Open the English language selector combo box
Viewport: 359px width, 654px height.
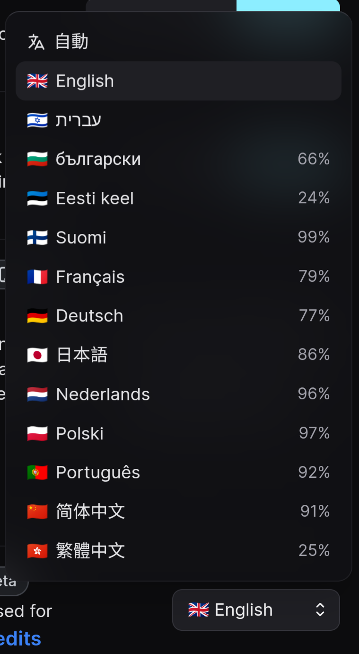(256, 610)
